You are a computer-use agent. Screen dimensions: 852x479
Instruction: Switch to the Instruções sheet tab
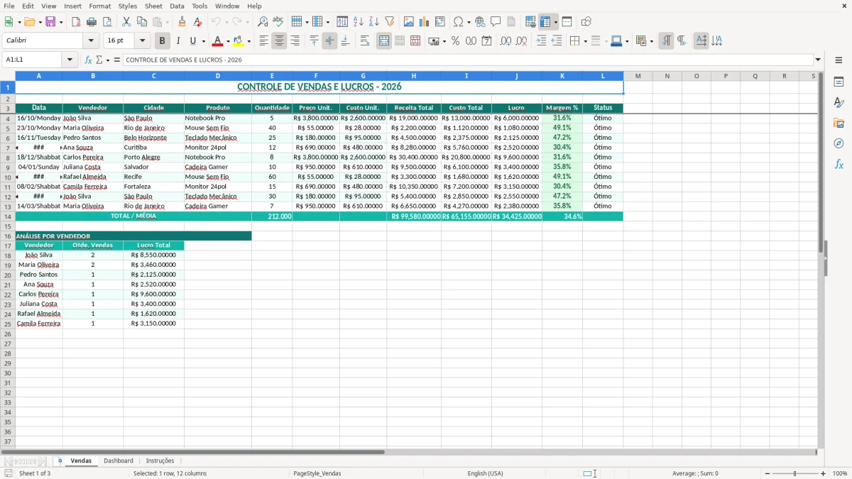160,461
